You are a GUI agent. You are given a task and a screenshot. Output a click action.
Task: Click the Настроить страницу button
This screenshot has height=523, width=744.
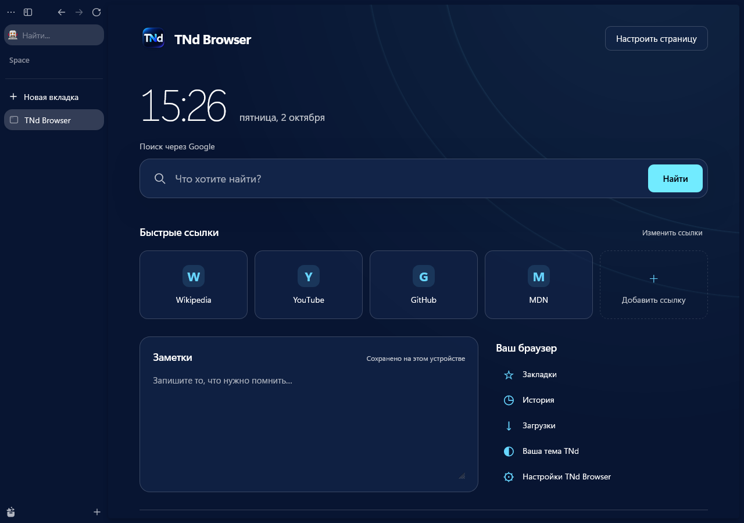tap(656, 38)
